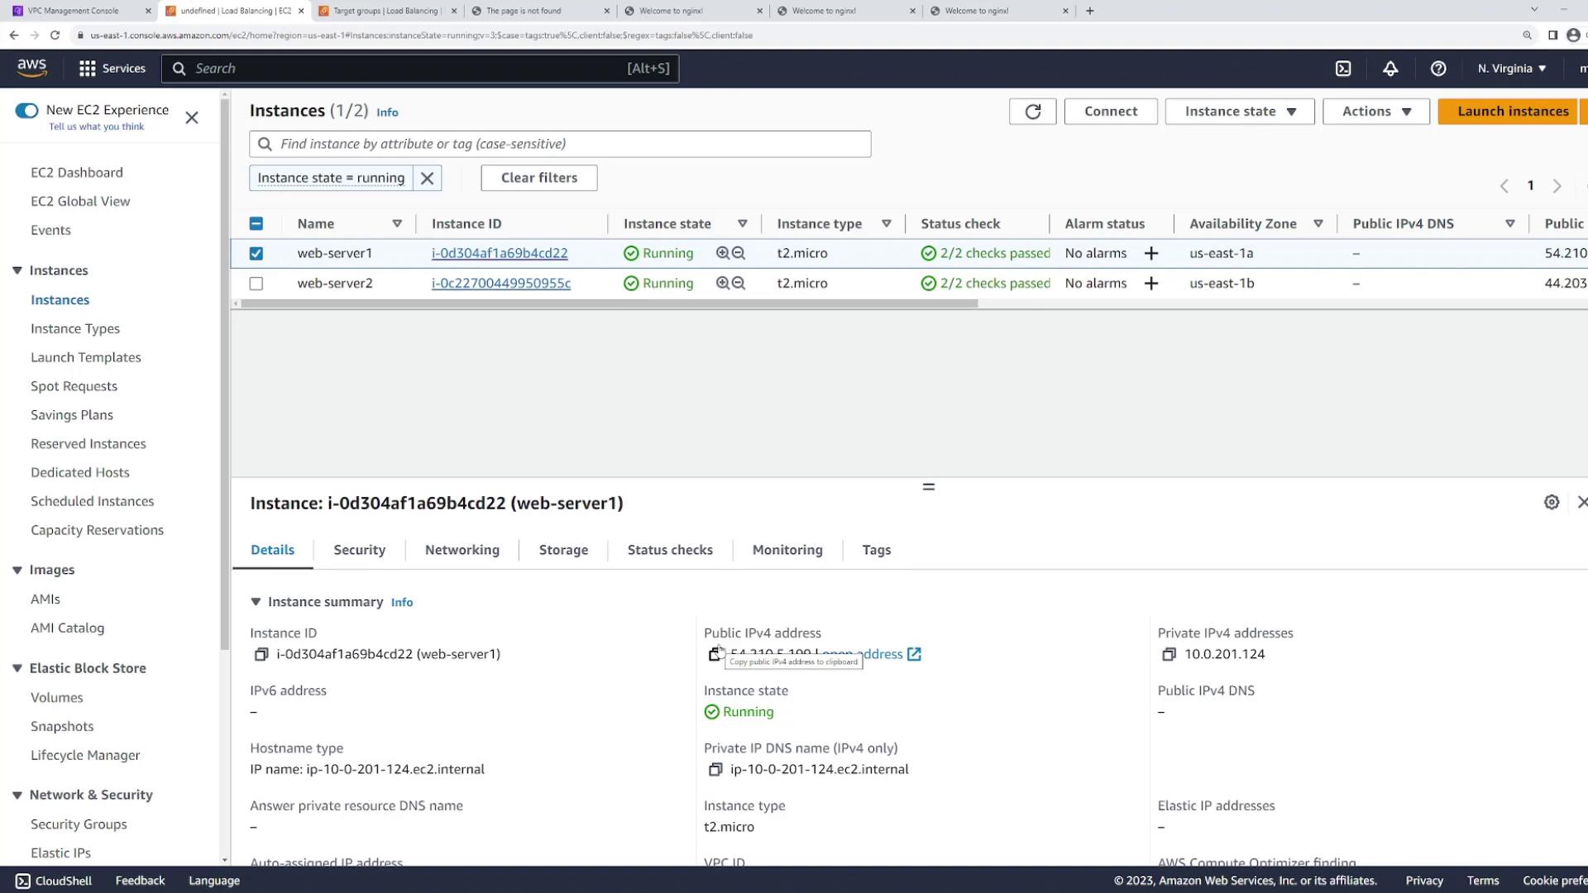
Task: Uncheck the web-server1 row checkbox
Action: pos(256,254)
